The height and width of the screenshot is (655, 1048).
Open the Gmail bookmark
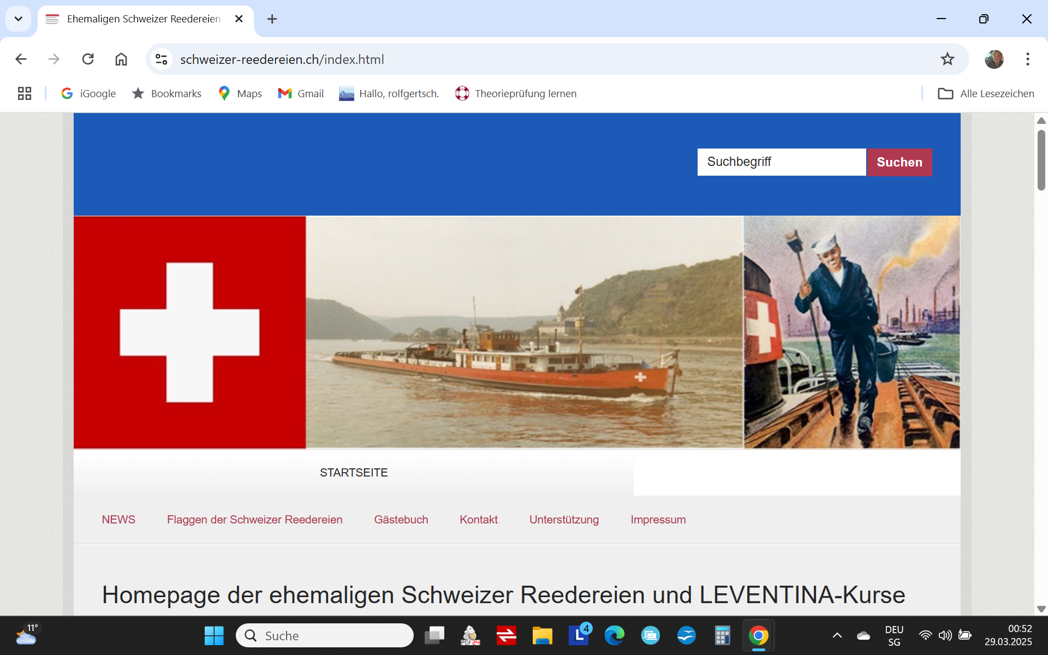(301, 93)
